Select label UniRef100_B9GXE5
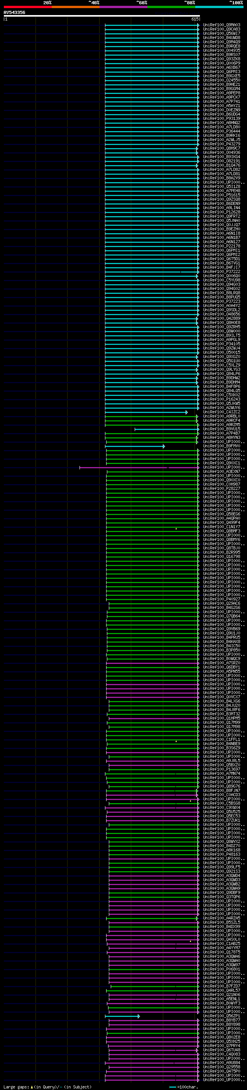This screenshot has width=247, height=1090. point(222,76)
